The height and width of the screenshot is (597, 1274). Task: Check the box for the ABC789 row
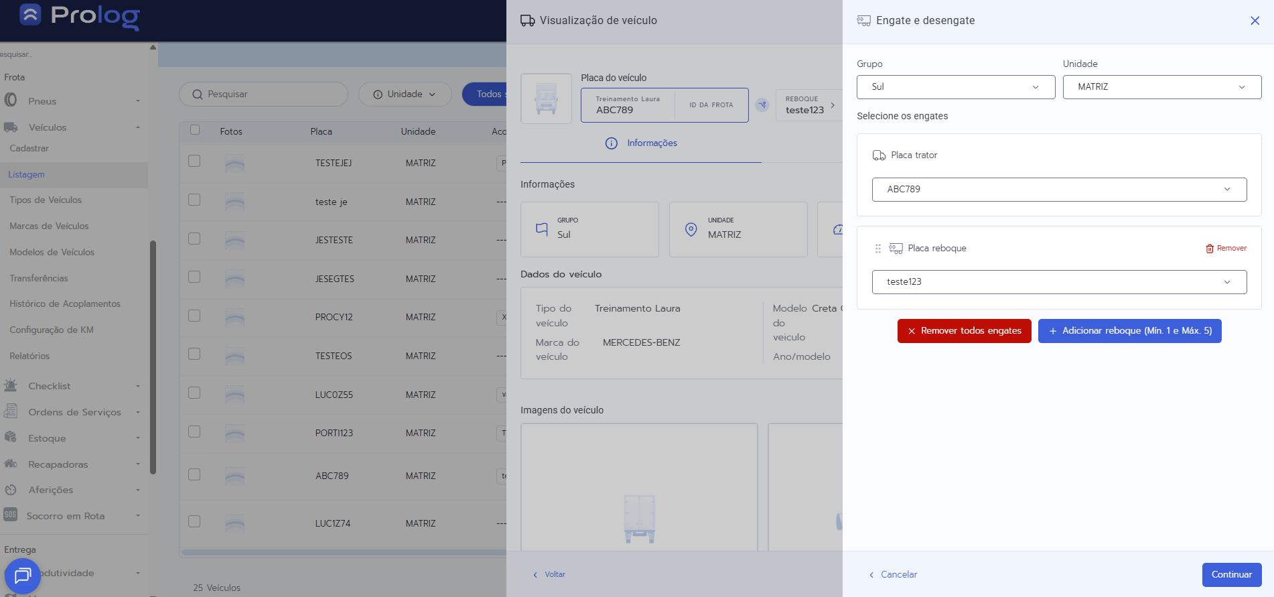pos(194,474)
